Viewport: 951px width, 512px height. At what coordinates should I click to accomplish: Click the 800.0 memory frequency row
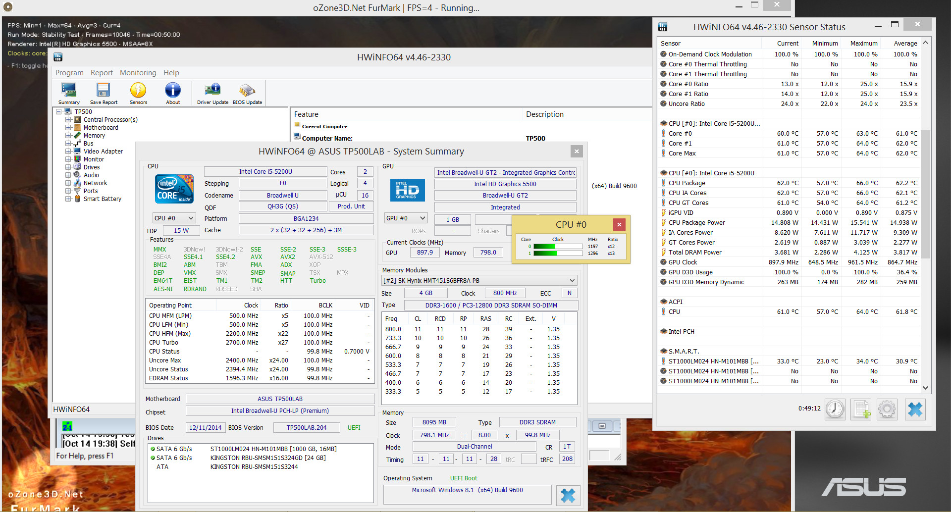pyautogui.click(x=478, y=329)
